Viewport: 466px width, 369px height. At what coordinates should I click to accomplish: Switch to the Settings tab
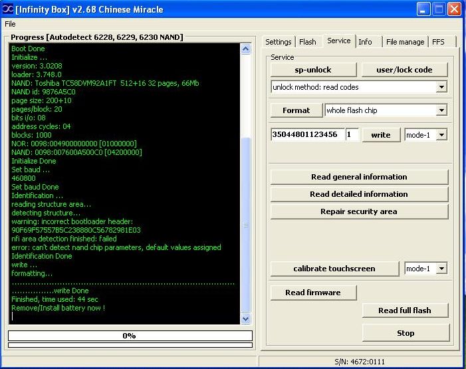tap(278, 42)
